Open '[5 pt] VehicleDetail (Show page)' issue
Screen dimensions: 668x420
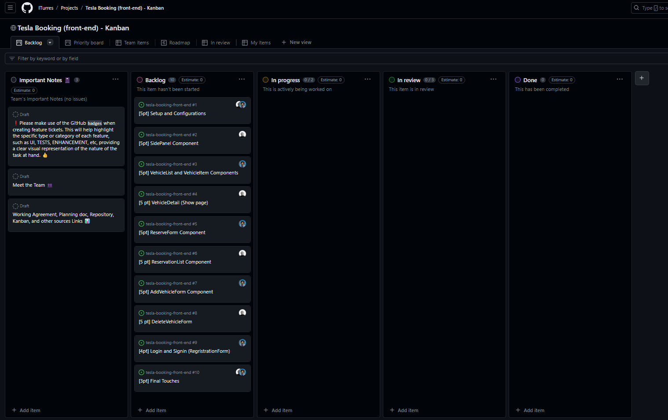tap(173, 203)
